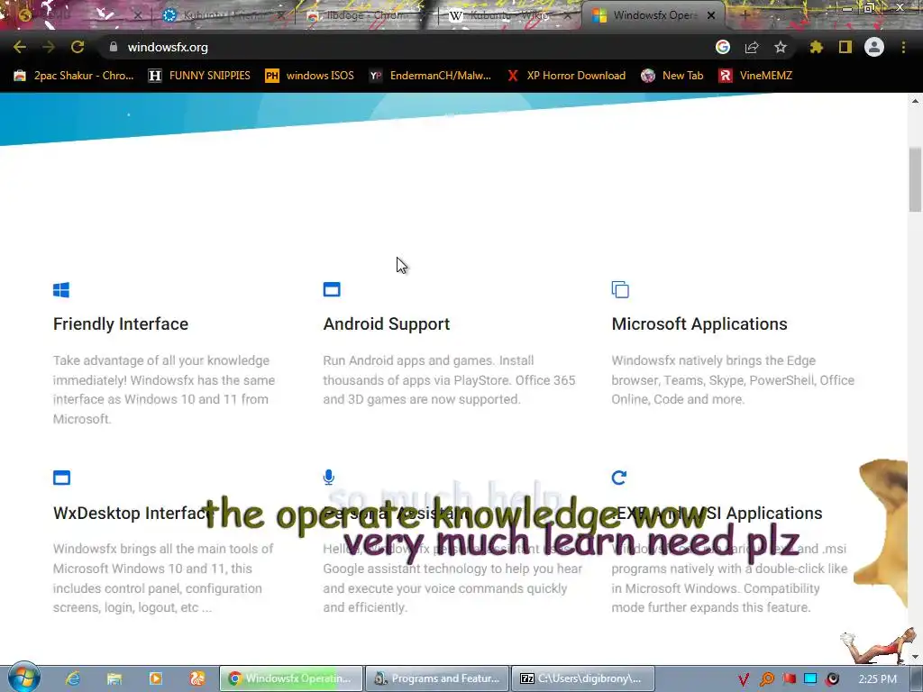Open Chrome's three-dot menu
Viewport: 923px width, 692px height.
coord(903,47)
